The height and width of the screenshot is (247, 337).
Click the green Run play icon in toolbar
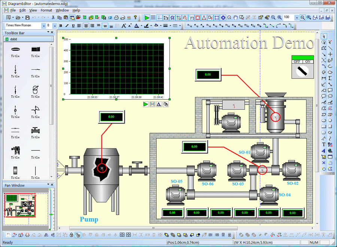pyautogui.click(x=147, y=18)
